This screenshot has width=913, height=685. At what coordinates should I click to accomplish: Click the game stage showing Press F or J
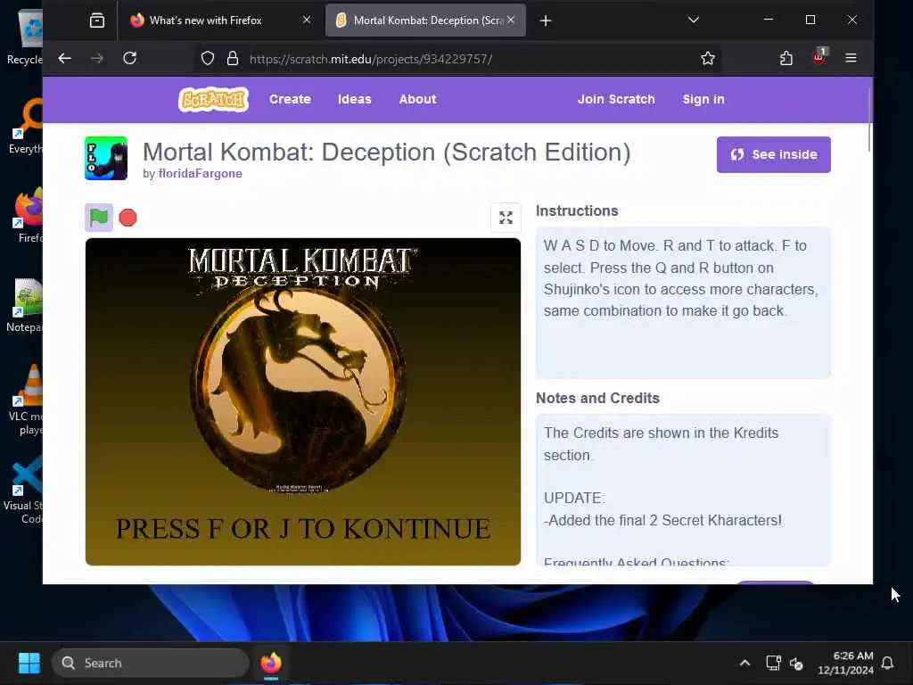[x=303, y=401]
